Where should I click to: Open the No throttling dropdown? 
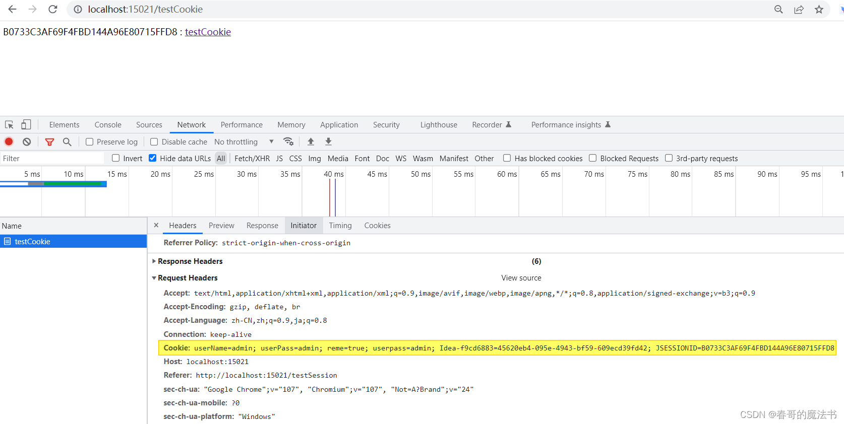(x=244, y=142)
